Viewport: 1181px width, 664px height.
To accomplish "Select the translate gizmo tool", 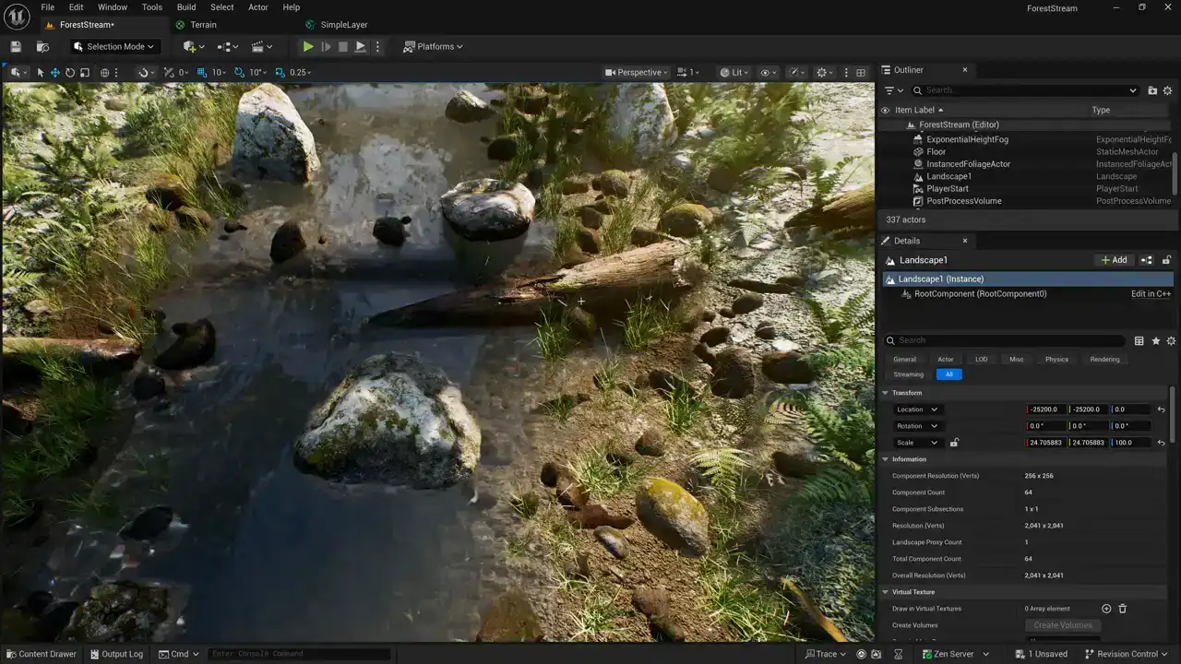I will 55,73.
